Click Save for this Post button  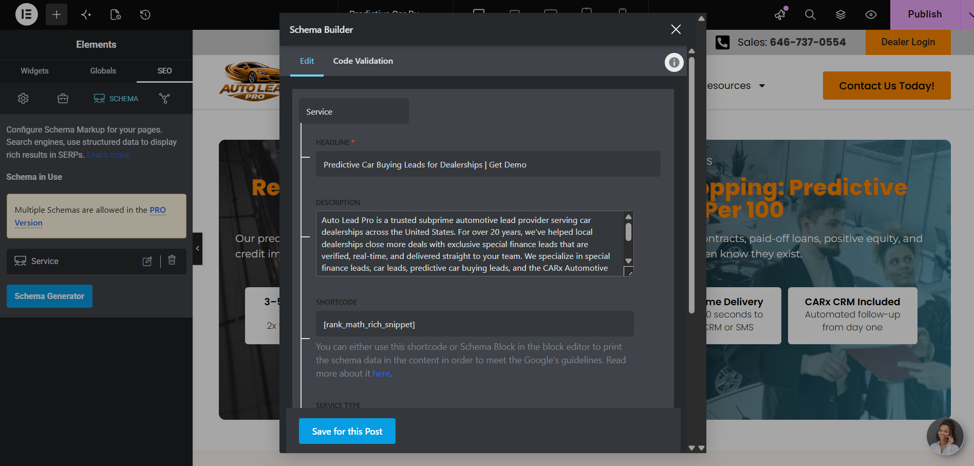point(347,431)
